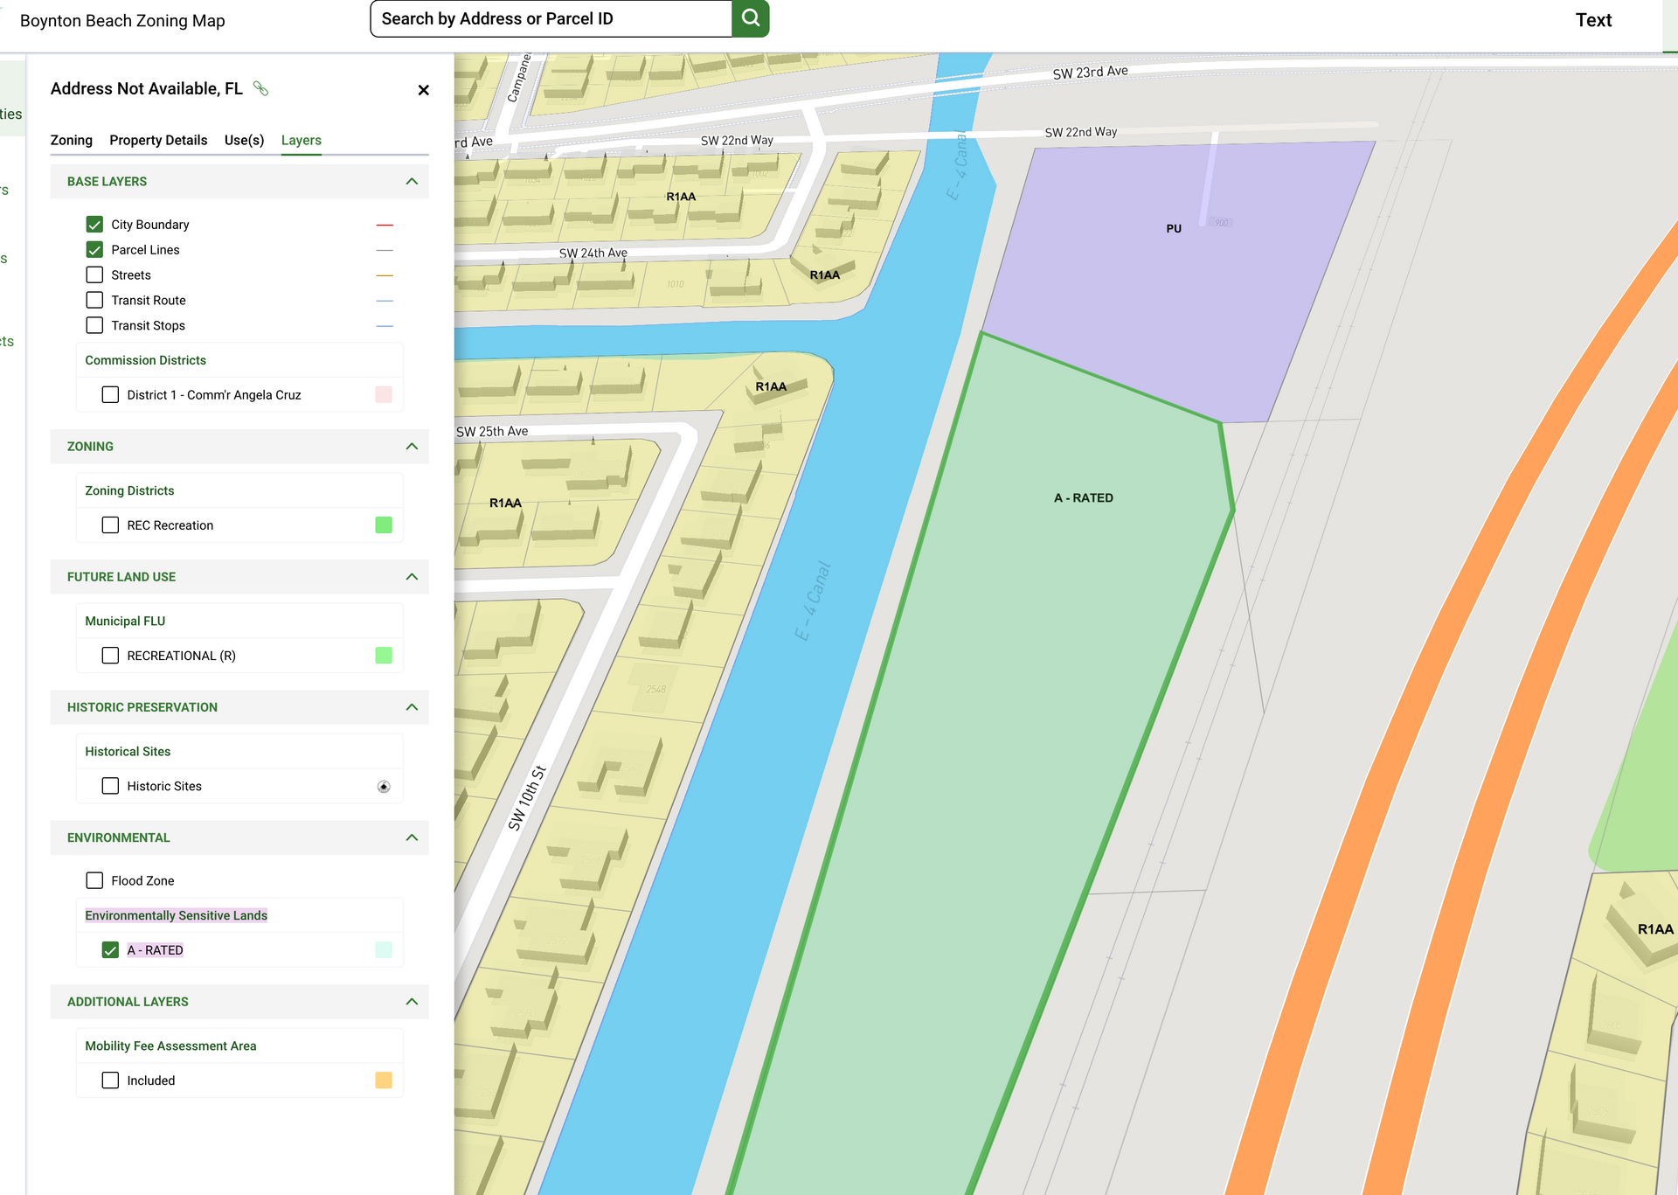Image resolution: width=1678 pixels, height=1195 pixels.
Task: Open the Use(s) tab
Action: point(244,140)
